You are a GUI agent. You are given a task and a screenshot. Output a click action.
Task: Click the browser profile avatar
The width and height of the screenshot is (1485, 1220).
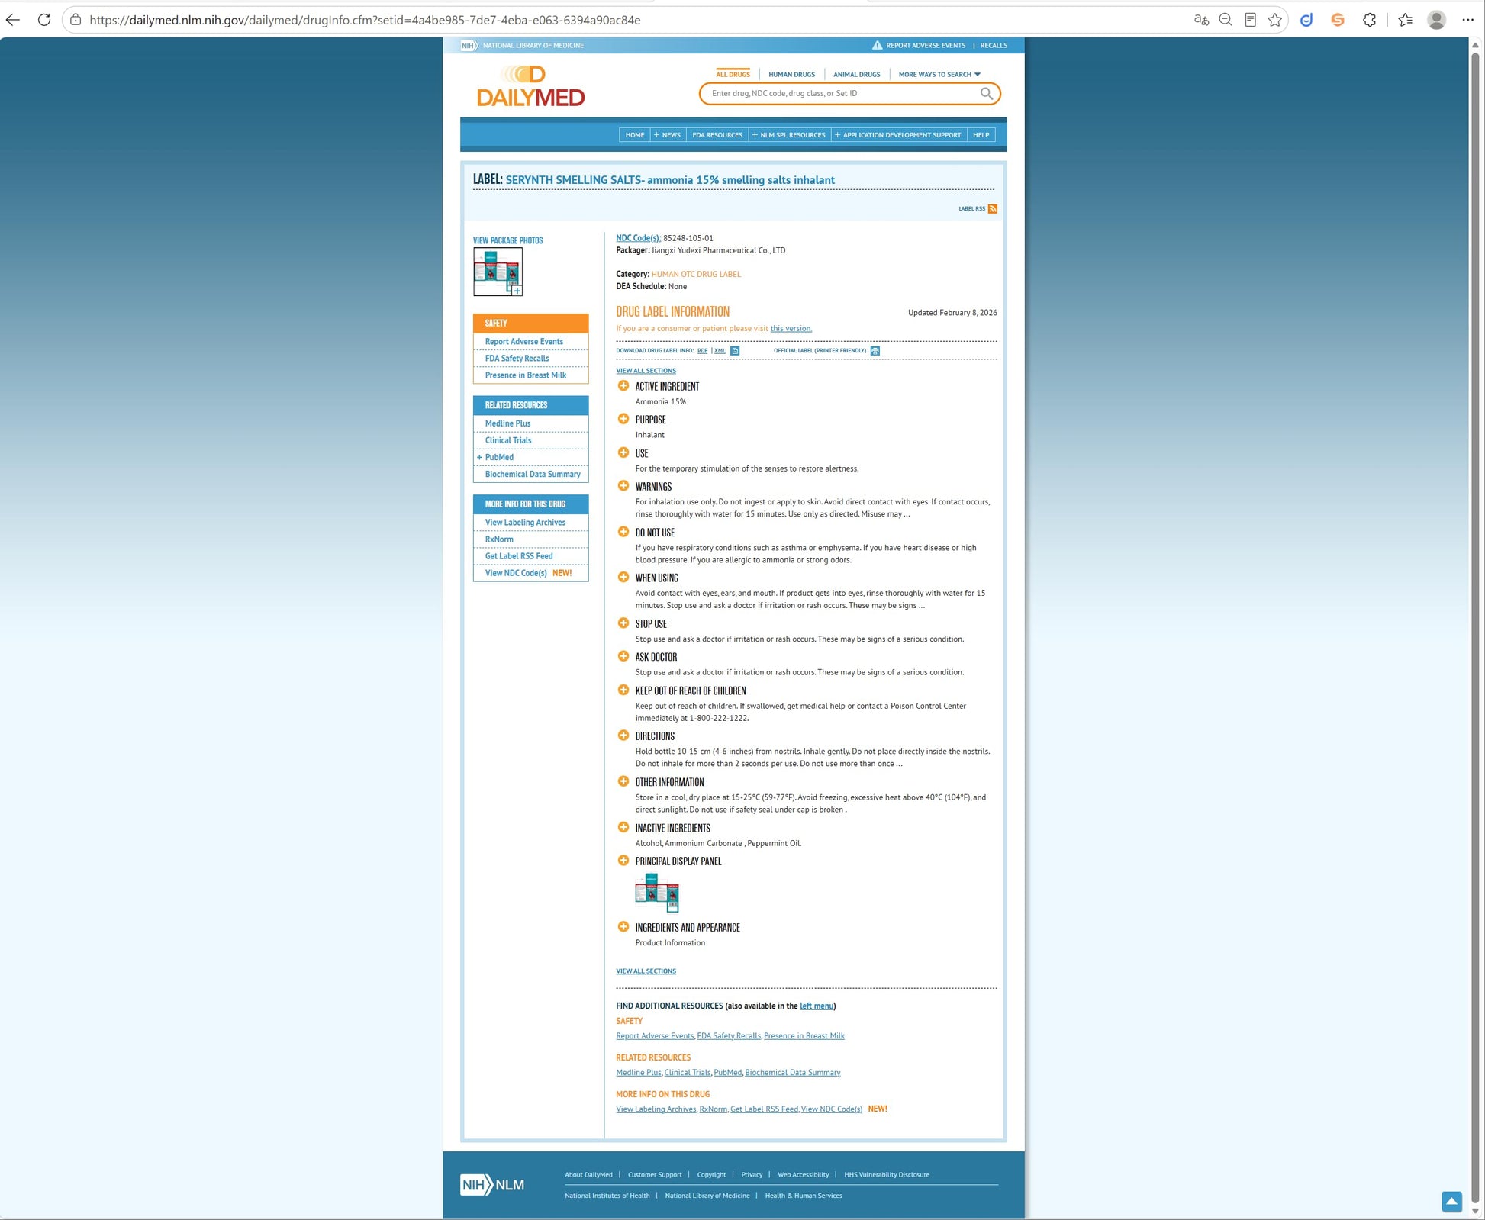click(1436, 20)
